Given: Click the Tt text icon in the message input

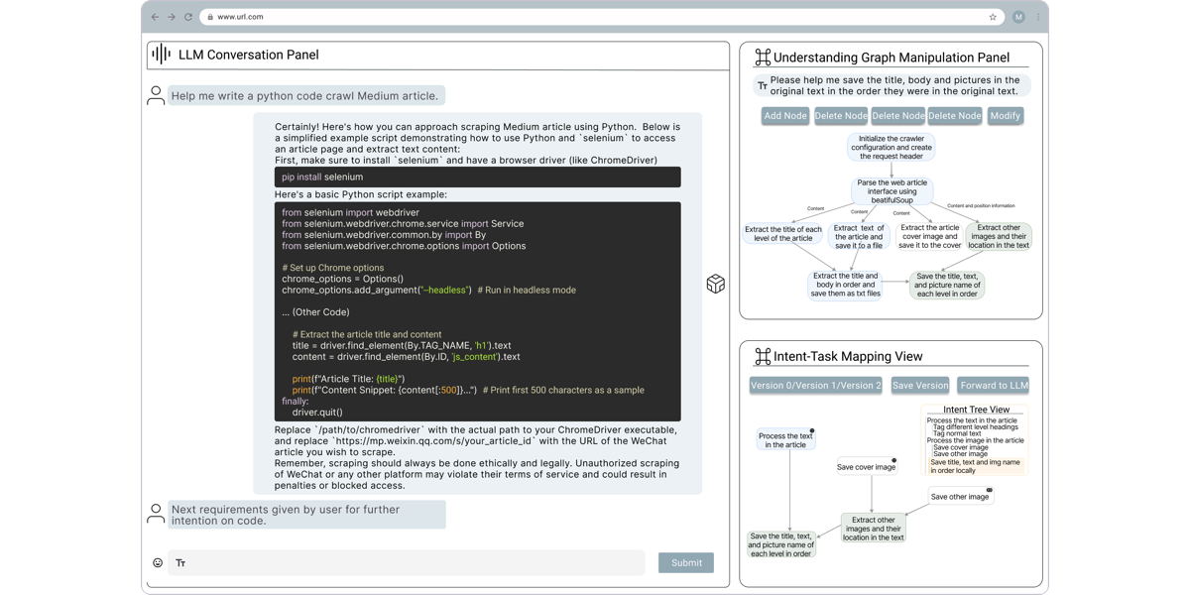Looking at the screenshot, I should (x=180, y=563).
